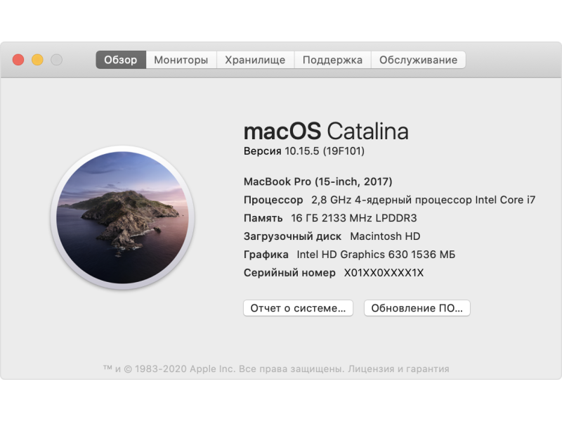Click the memory value 16 ГБ 2133 MHz LPDDR3

(x=354, y=218)
